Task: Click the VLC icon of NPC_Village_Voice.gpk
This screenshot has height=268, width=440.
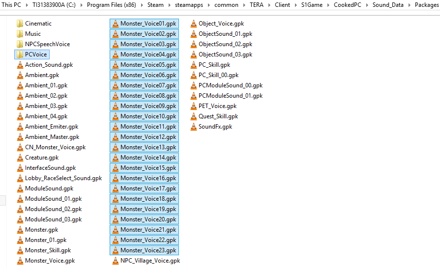Action: point(116,261)
